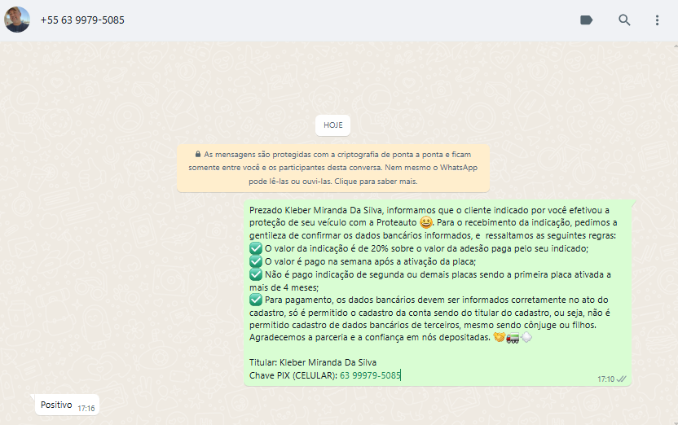Click the double-check read receipt icon
The height and width of the screenshot is (425, 678).
tap(622, 379)
